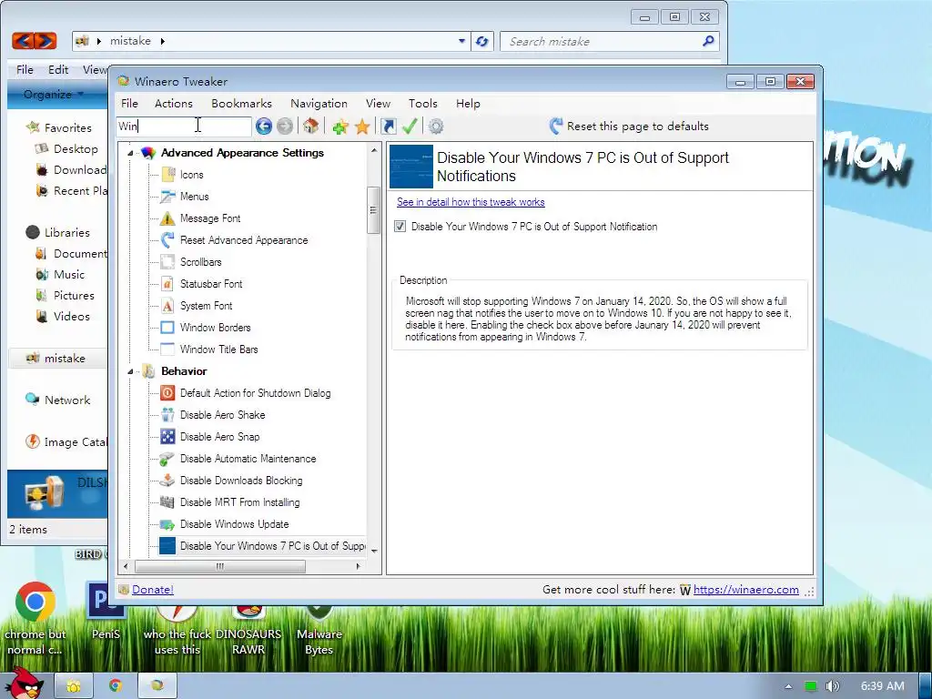Screen dimensions: 932x699
Task: Open the Explorer address bar dropdown arrow
Action: 461,41
